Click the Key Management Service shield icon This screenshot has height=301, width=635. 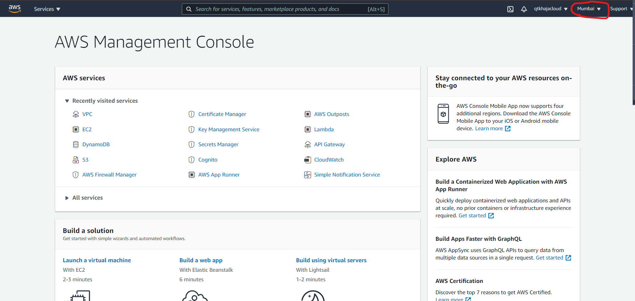192,129
